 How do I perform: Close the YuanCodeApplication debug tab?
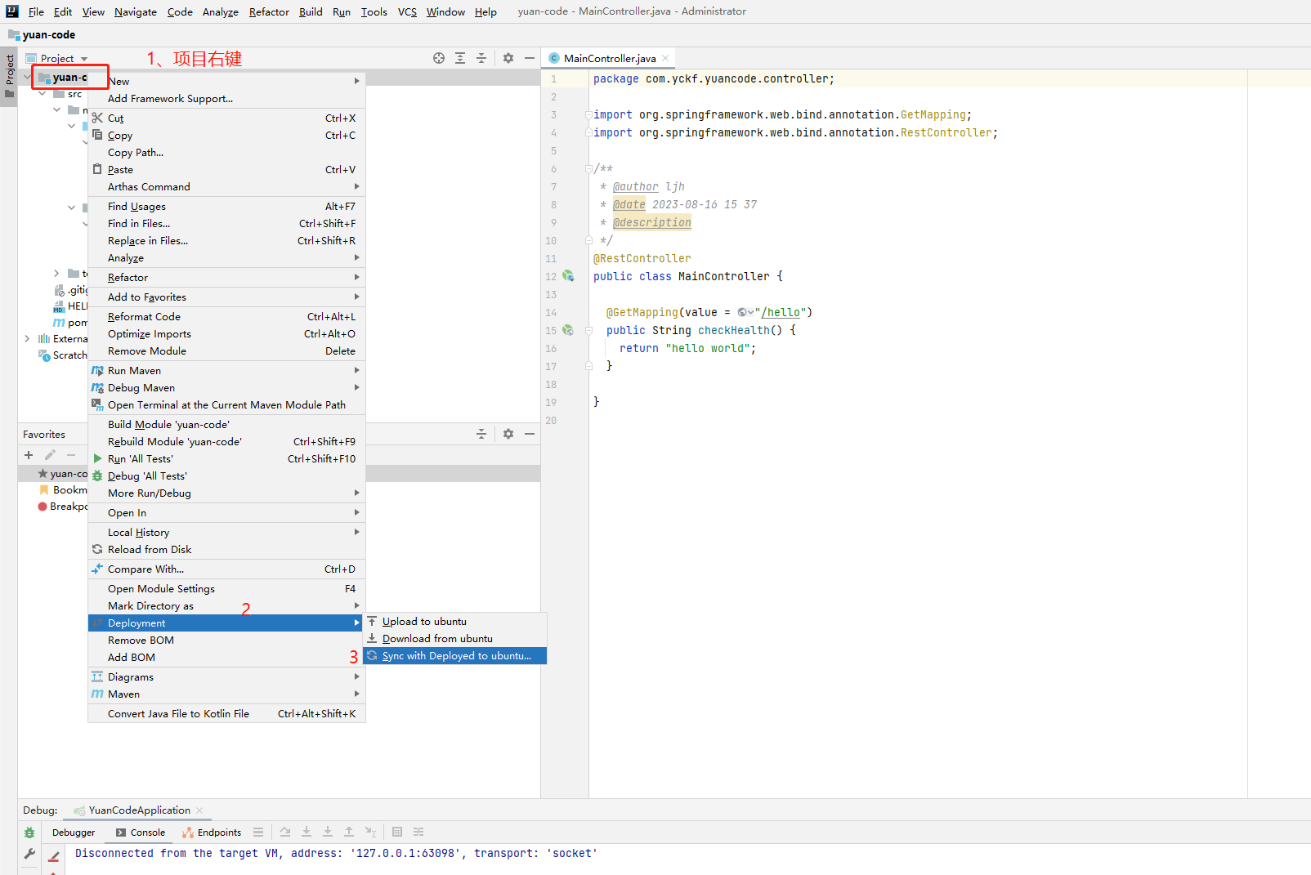point(199,810)
